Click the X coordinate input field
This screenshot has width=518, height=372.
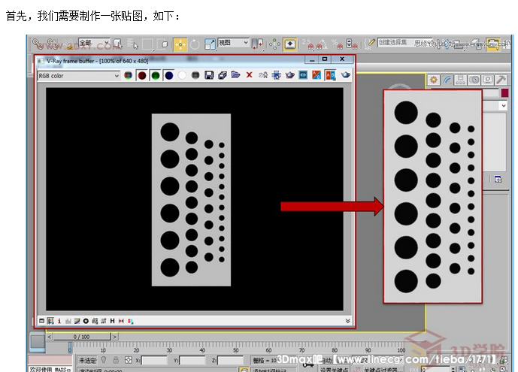(x=154, y=360)
